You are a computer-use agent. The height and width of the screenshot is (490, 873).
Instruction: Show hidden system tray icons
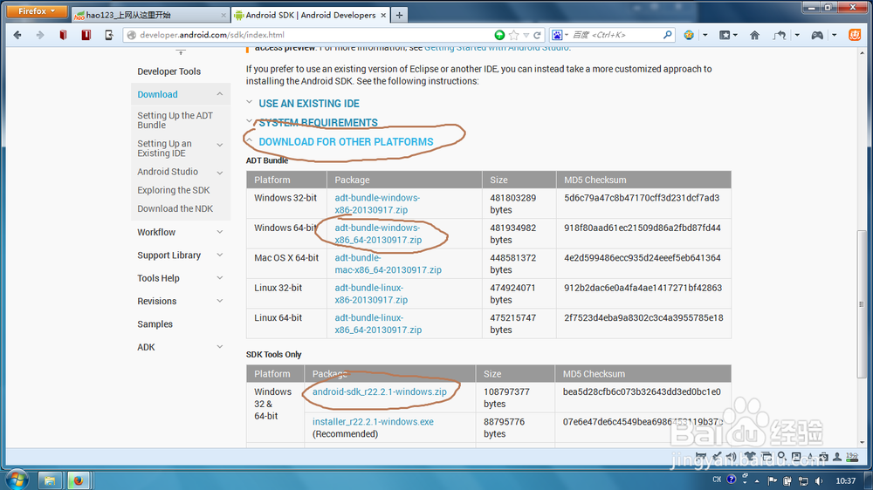coord(757,481)
